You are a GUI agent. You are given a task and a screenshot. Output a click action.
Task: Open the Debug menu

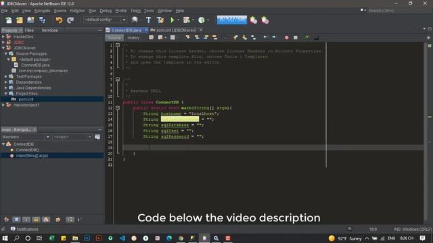click(x=106, y=11)
